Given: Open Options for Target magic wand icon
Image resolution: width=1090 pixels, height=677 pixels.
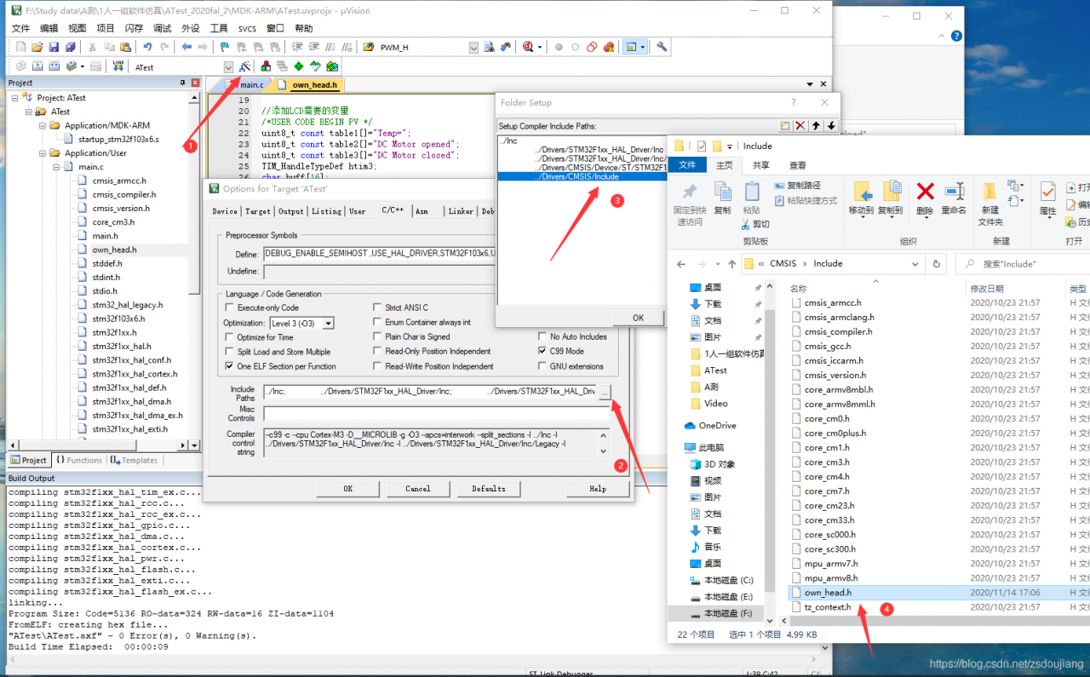Looking at the screenshot, I should coord(244,66).
